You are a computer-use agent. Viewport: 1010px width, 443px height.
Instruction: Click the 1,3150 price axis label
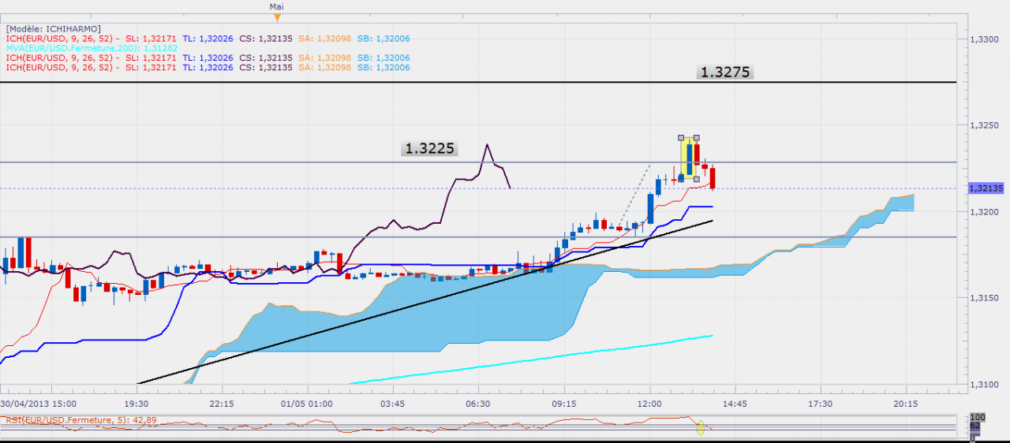point(985,298)
